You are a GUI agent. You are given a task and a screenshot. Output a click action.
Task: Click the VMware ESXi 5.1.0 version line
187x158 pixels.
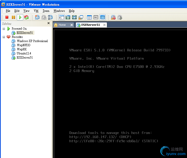(120, 50)
